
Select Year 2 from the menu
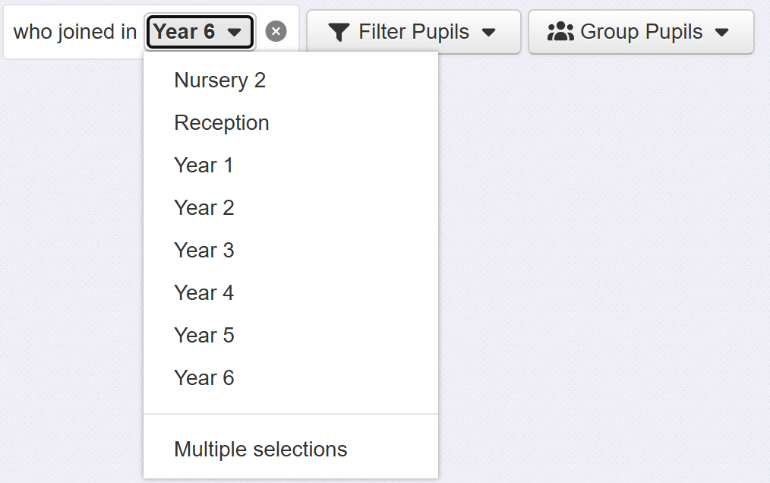(x=204, y=208)
